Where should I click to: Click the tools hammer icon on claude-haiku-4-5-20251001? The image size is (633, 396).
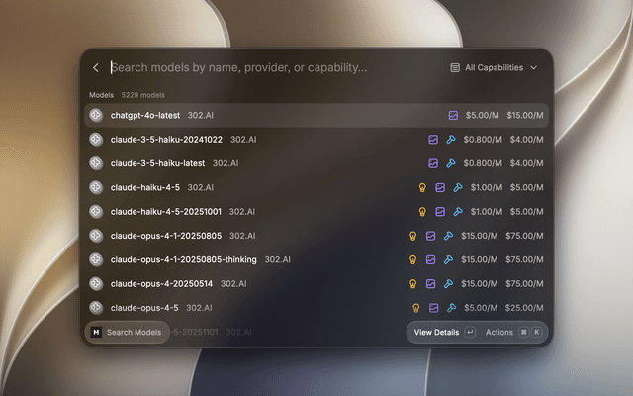tap(457, 211)
